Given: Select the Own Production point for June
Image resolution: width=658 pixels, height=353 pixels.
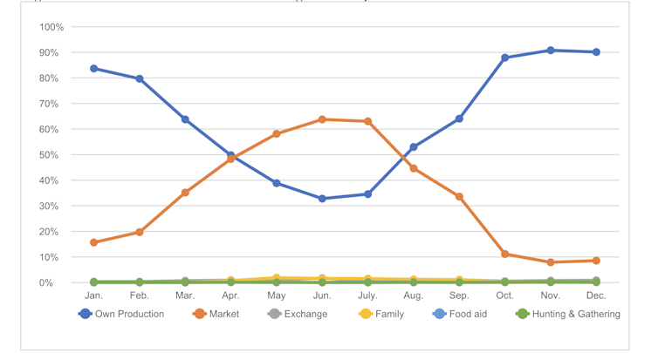Looking at the screenshot, I should (x=322, y=199).
